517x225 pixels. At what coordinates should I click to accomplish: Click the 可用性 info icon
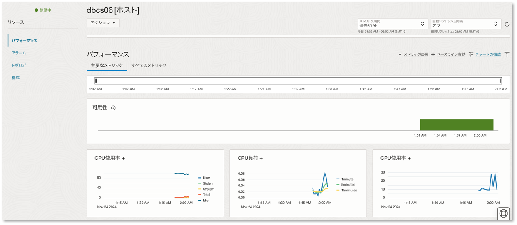[113, 108]
